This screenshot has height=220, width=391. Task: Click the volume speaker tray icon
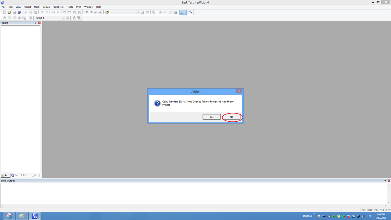[x=363, y=216]
